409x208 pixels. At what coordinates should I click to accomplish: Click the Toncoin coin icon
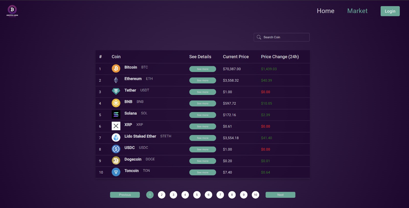tap(116, 172)
